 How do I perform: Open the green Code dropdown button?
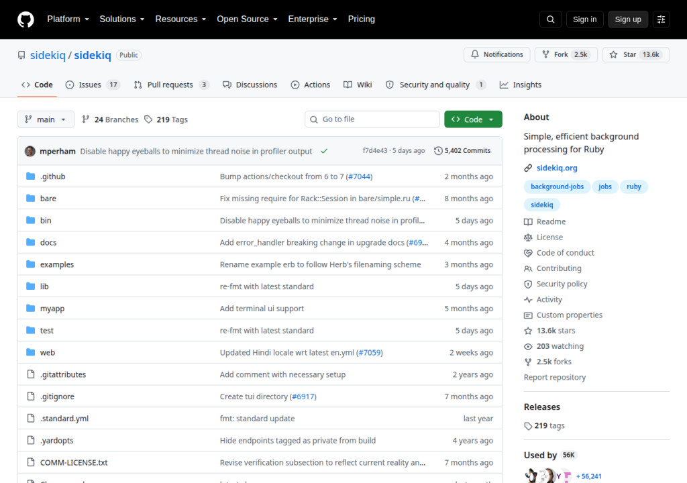(473, 119)
